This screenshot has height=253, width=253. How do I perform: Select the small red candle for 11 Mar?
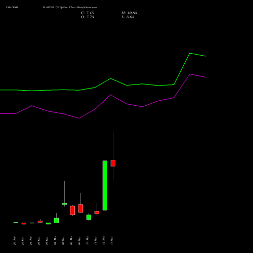[x=97, y=213]
